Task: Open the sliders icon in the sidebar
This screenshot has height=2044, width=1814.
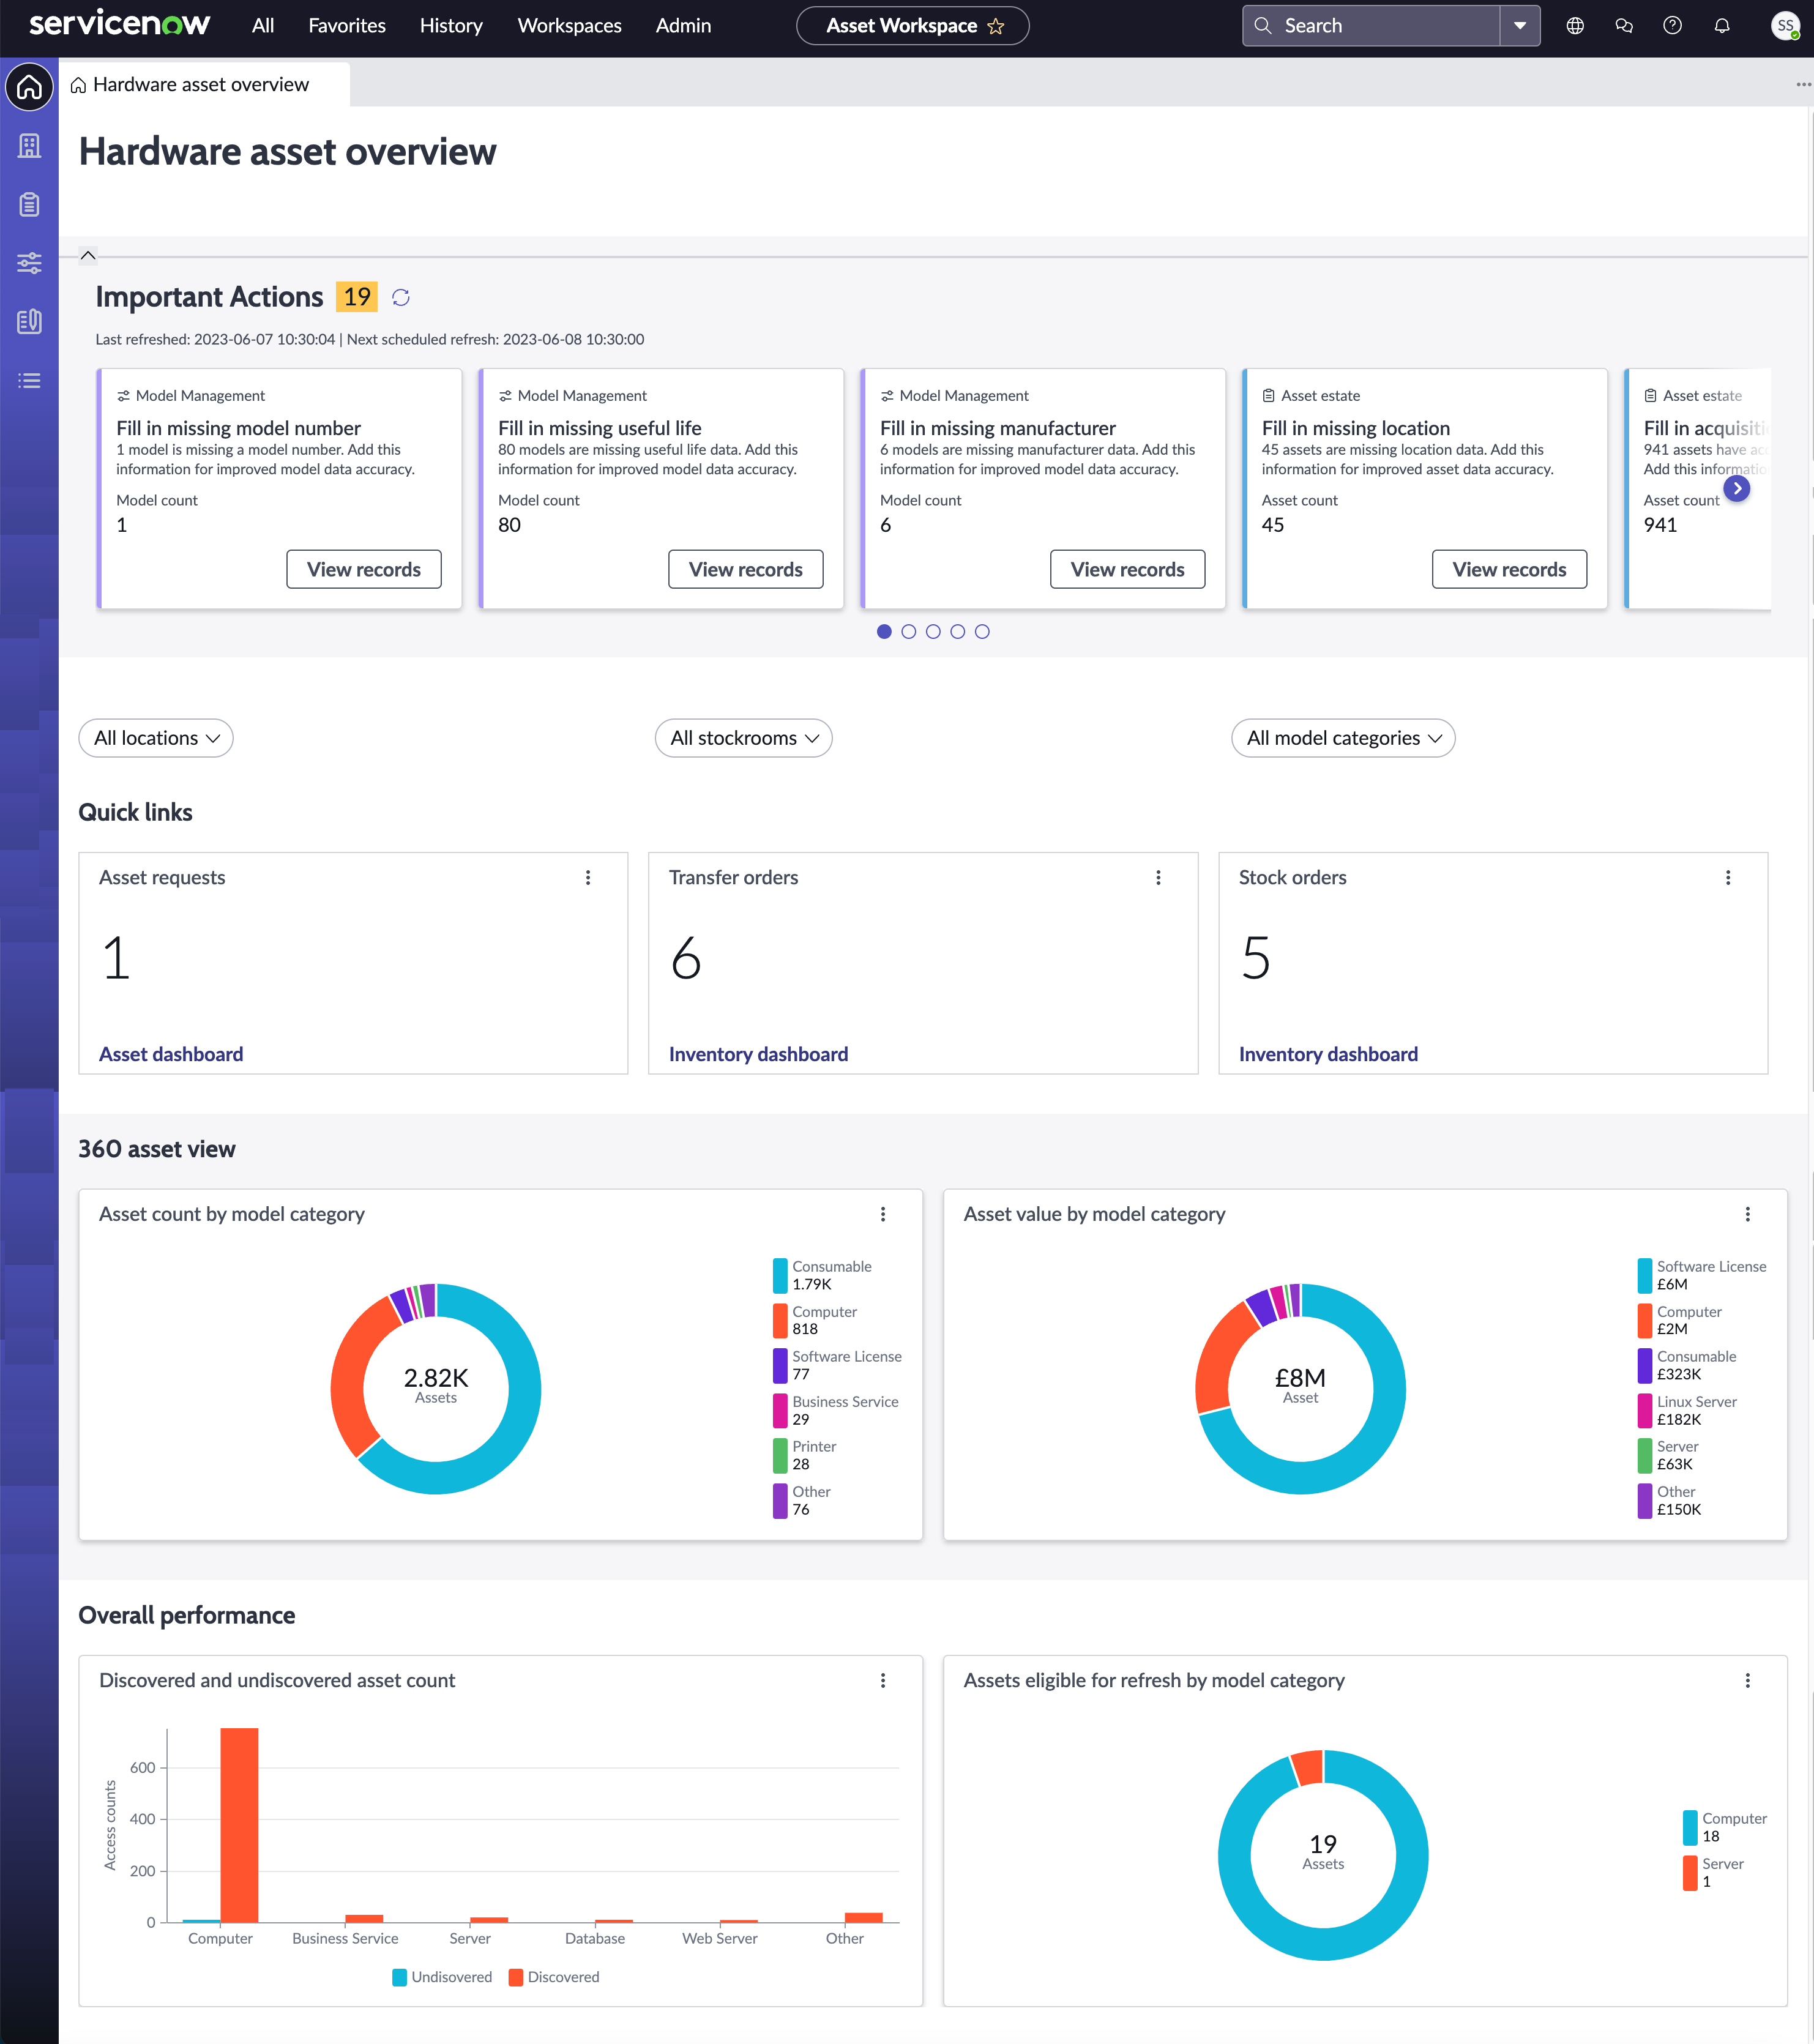Action: pyautogui.click(x=29, y=263)
